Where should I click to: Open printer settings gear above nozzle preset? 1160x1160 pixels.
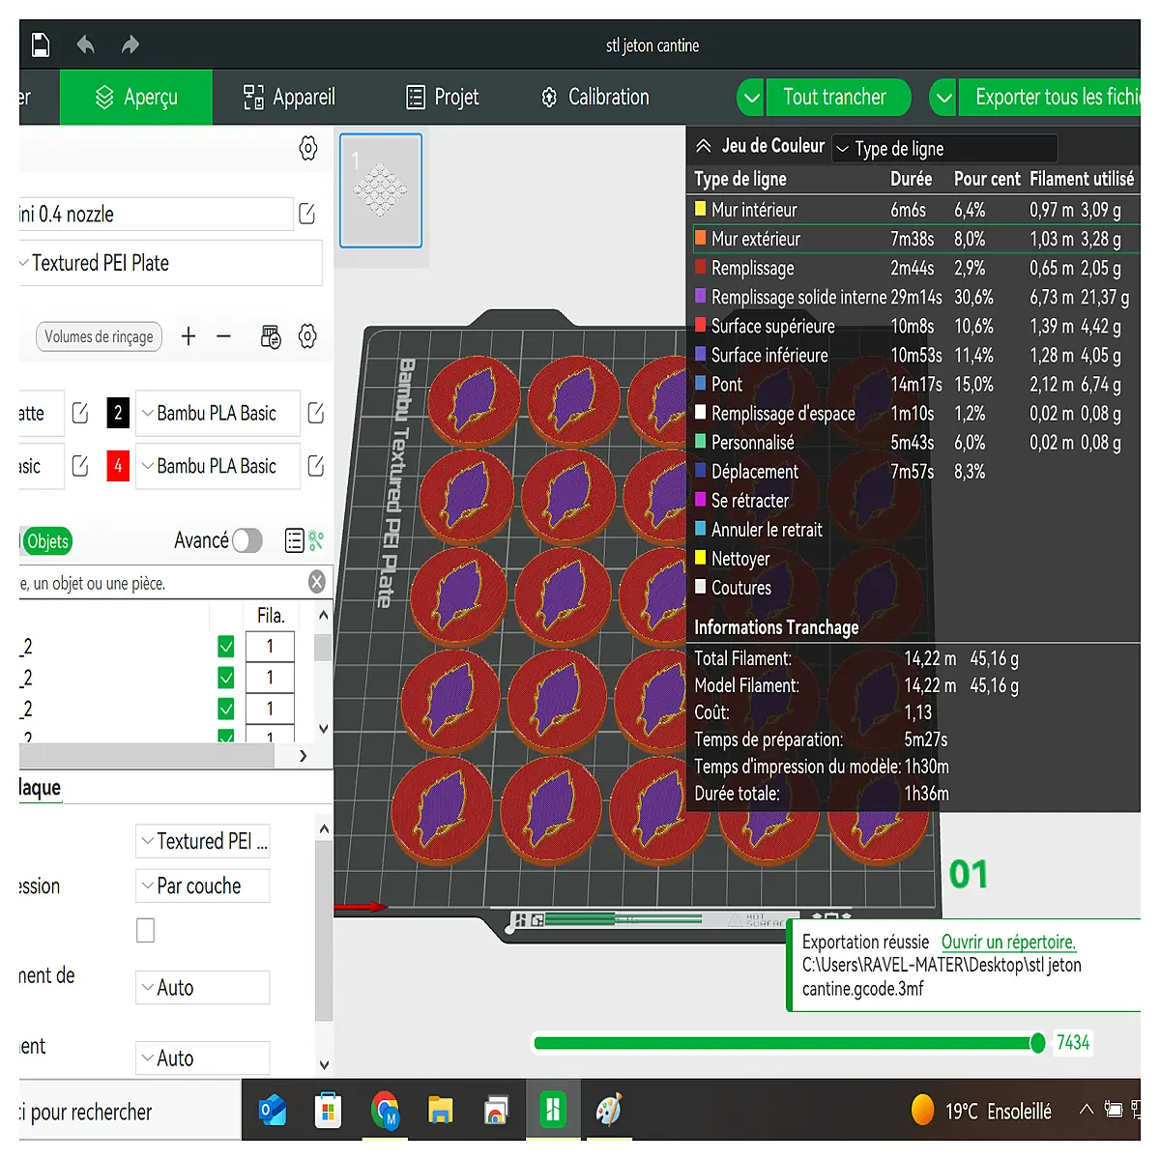point(307,148)
